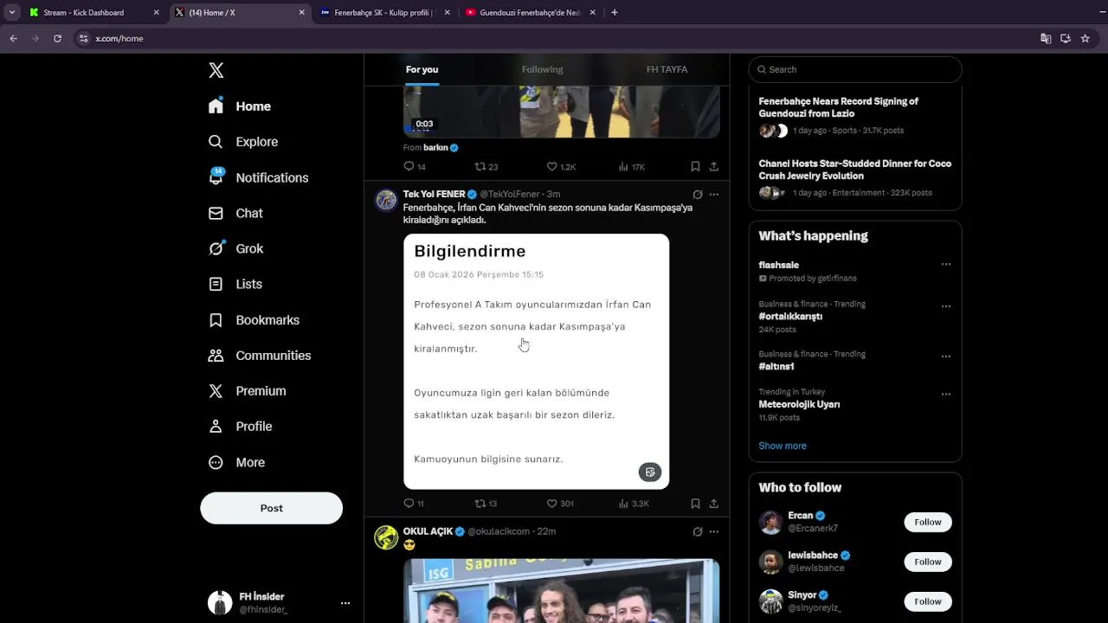Screen dimensions: 1108x623
Task: Open the #ortalıkkarıştı trending topic
Action: [790, 317]
